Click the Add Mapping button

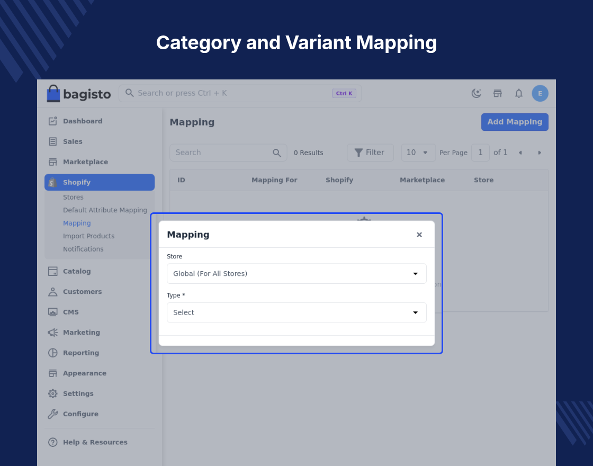click(514, 122)
